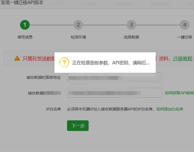Click the 一键迁移 step label
The width and height of the screenshot is (194, 152).
[x=185, y=37]
